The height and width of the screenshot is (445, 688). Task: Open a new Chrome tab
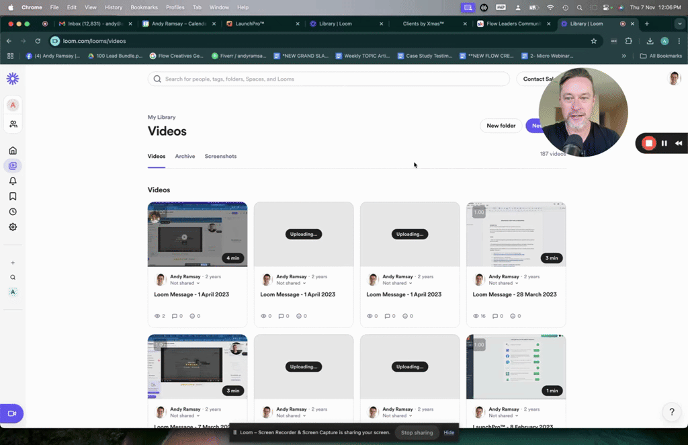coord(647,24)
